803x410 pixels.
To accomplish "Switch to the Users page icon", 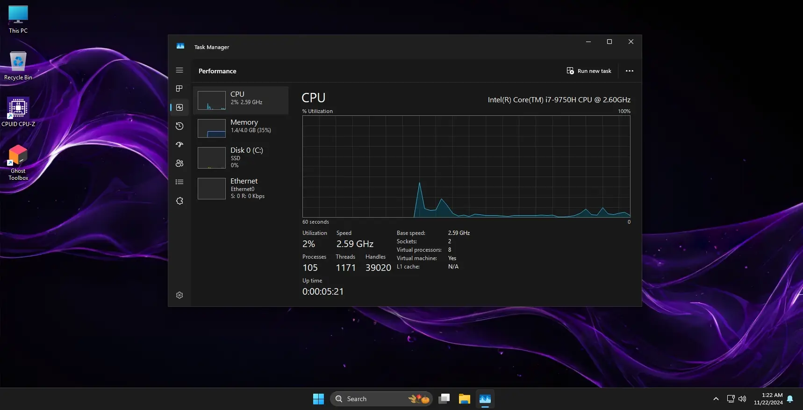I will point(179,163).
